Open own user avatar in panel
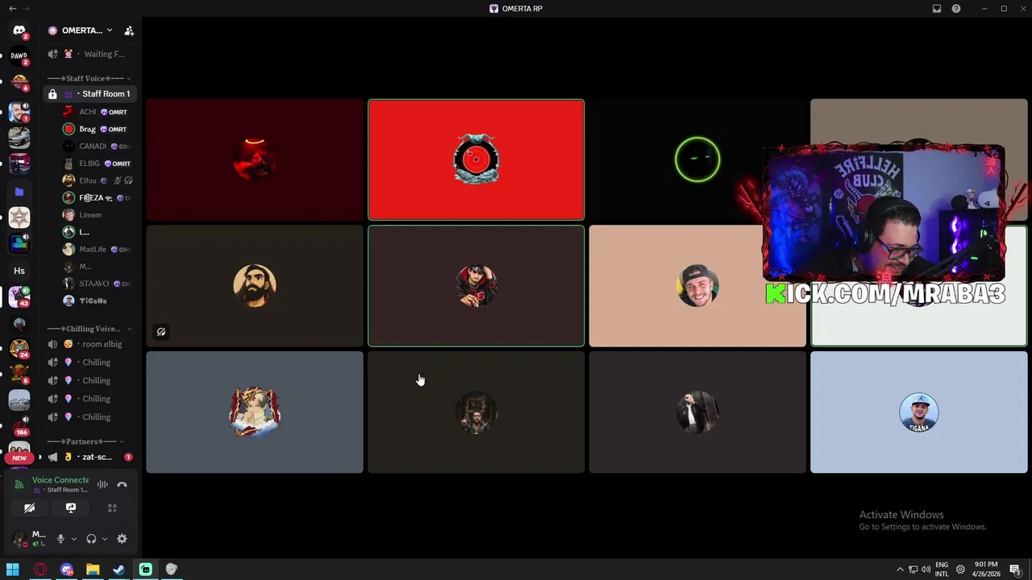The height and width of the screenshot is (580, 1032). tap(19, 539)
